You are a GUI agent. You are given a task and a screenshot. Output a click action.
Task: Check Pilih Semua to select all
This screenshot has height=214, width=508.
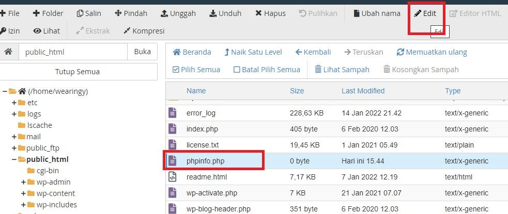(x=196, y=69)
